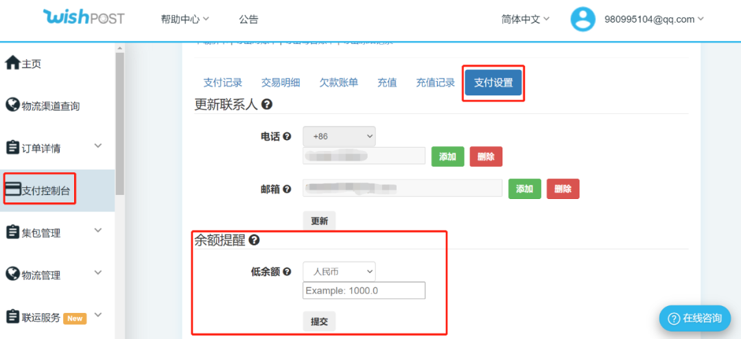This screenshot has height=339, width=741.
Task: Click the globe icon beside 物流管理
Action: 12,273
